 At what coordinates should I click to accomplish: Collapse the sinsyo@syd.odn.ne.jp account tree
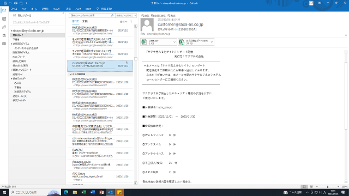tap(11, 31)
